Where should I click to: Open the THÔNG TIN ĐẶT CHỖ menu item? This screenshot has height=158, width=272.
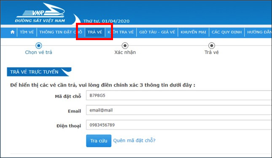coord(61,32)
